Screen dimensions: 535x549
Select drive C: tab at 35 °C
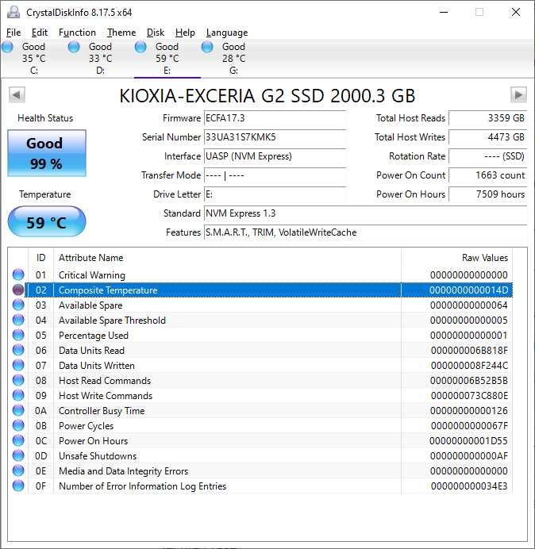pos(34,59)
